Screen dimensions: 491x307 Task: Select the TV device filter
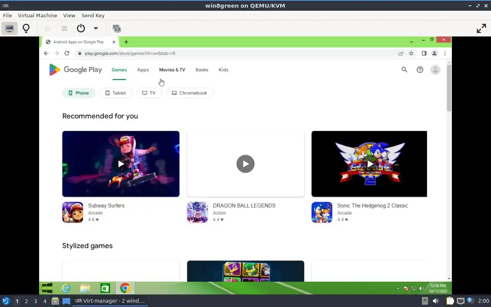coord(149,93)
